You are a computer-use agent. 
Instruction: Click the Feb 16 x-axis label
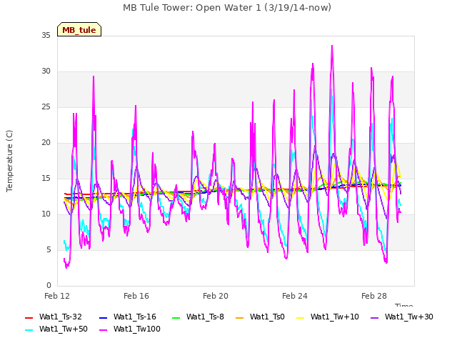[136, 296]
